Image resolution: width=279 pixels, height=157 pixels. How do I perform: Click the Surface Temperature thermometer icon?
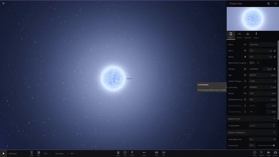coord(245,81)
